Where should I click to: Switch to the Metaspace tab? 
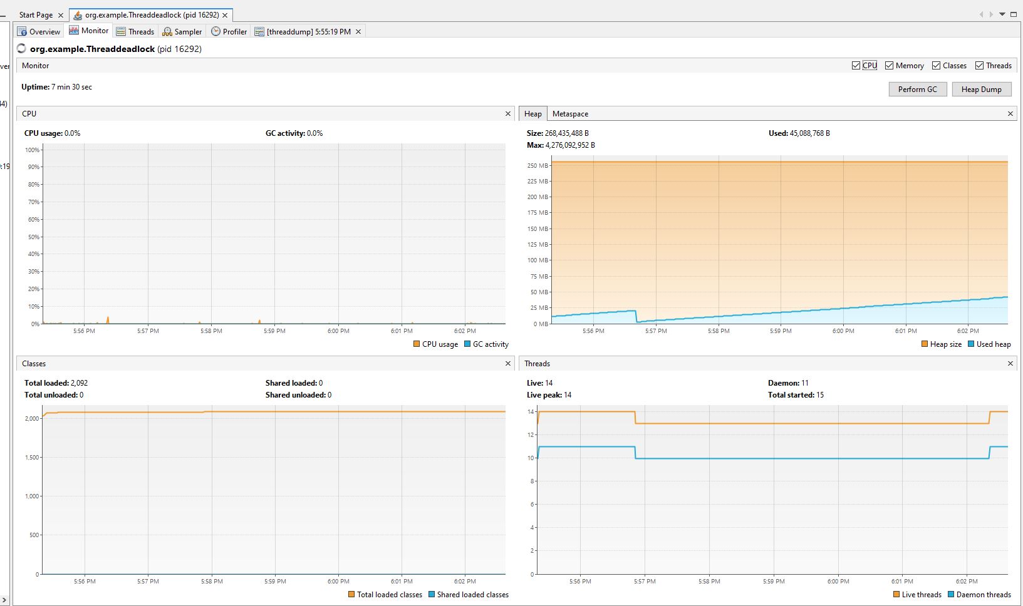click(x=570, y=113)
